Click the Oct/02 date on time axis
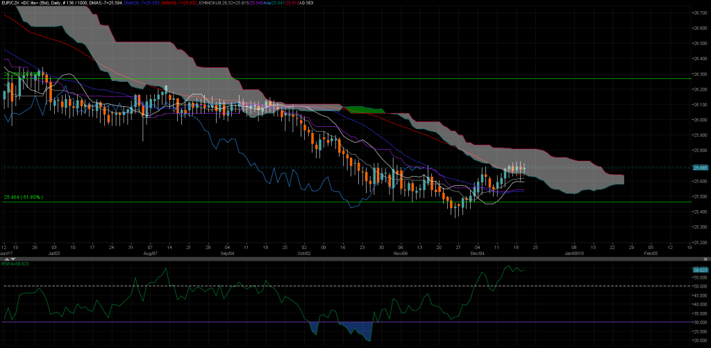This screenshot has width=711, height=348. point(304,254)
